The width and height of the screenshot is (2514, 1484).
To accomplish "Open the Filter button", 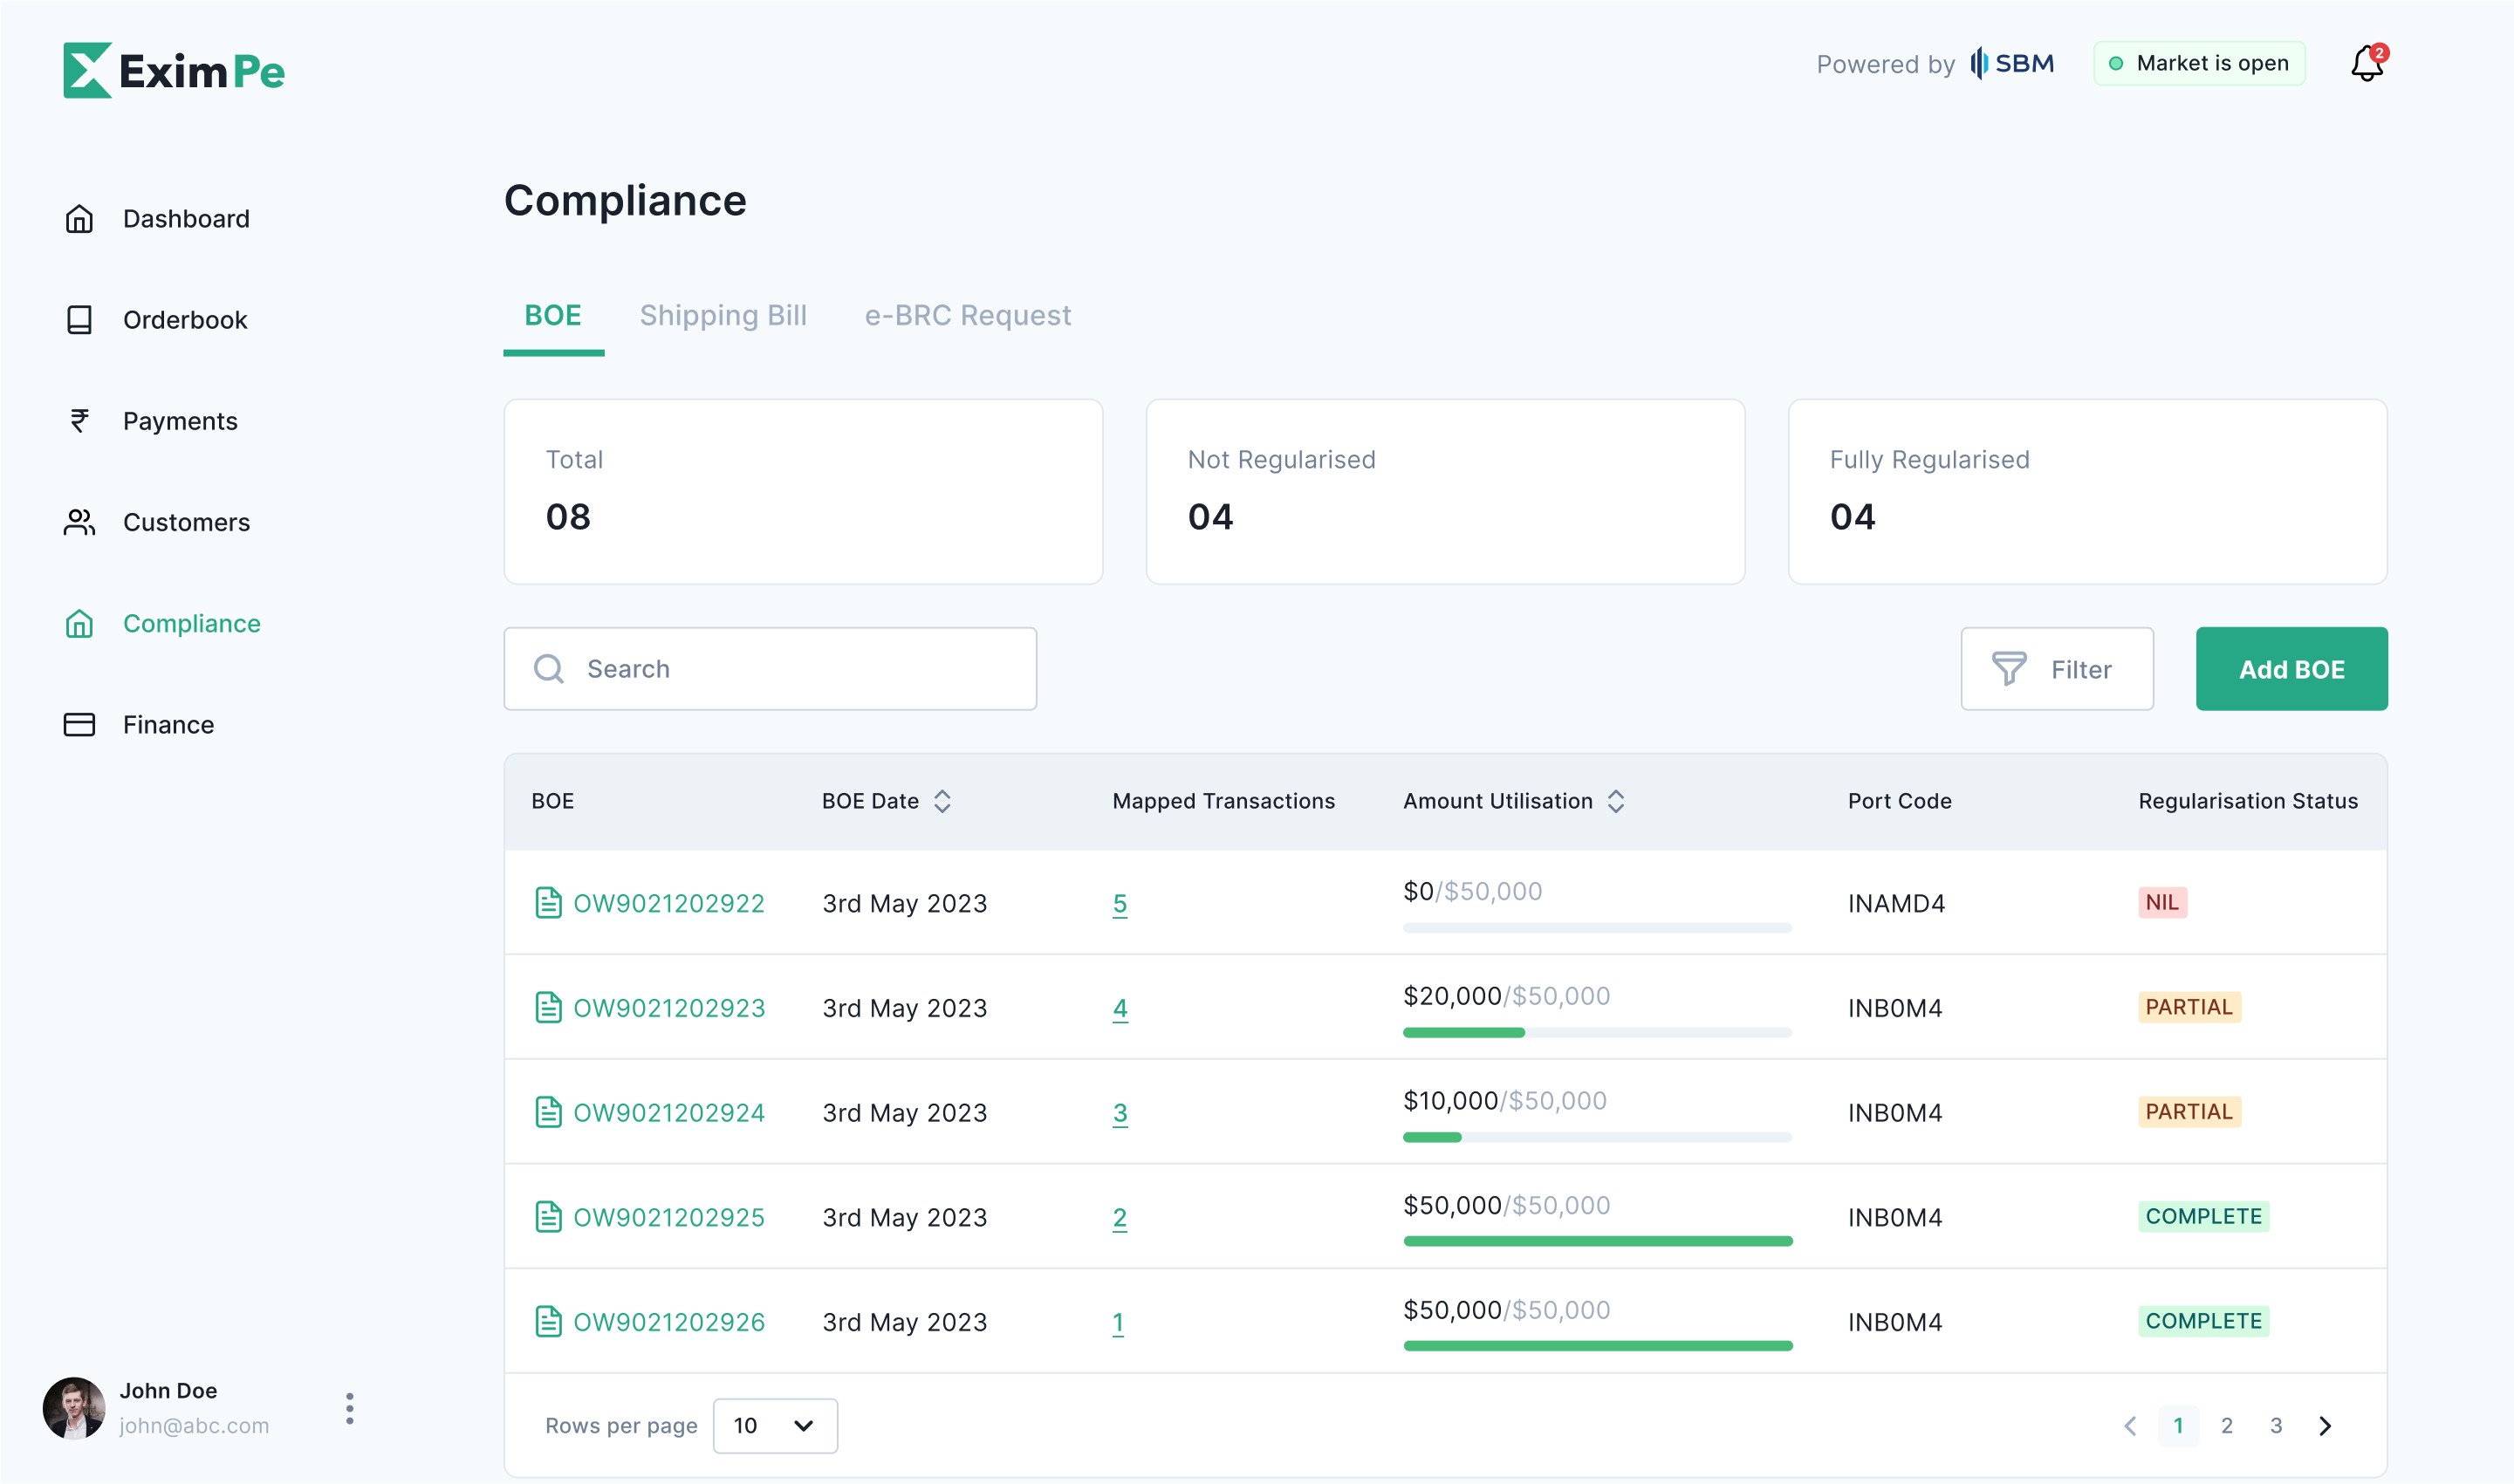I will click(2057, 669).
